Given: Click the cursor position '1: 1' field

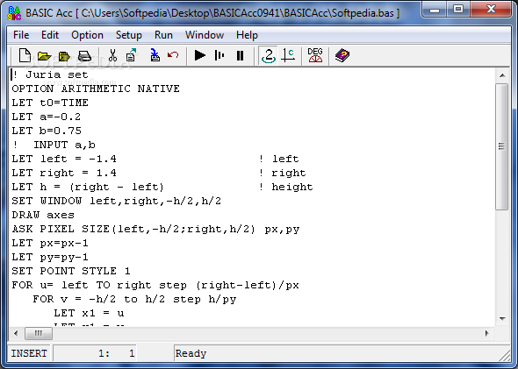Looking at the screenshot, I should pos(94,353).
